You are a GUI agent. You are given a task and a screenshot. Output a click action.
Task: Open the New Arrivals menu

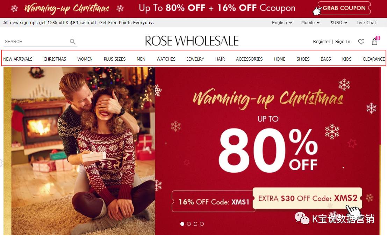tap(18, 59)
